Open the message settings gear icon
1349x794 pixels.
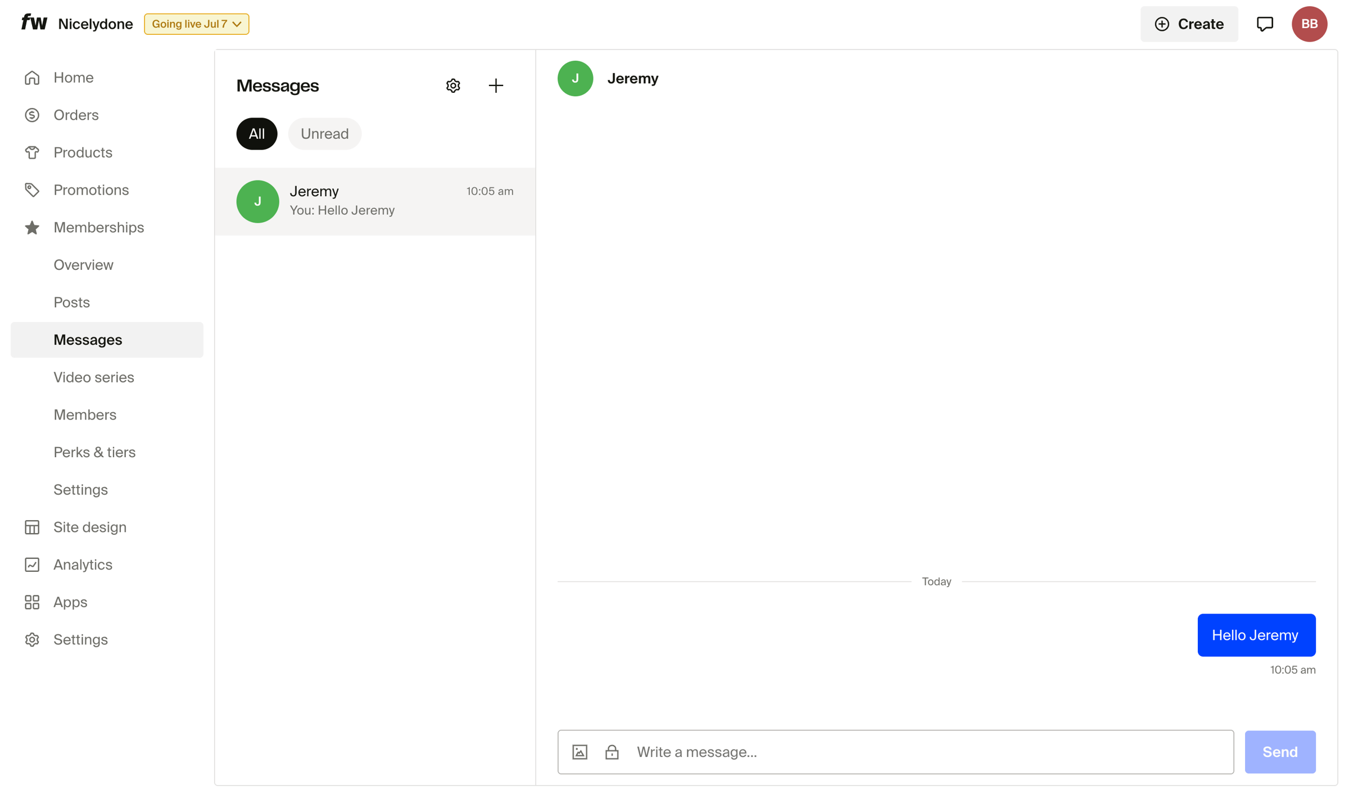(x=453, y=85)
